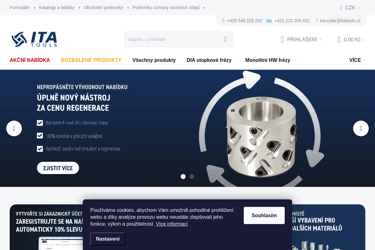Expand Monolitní HW frézy submenu arrow

pos(296,60)
